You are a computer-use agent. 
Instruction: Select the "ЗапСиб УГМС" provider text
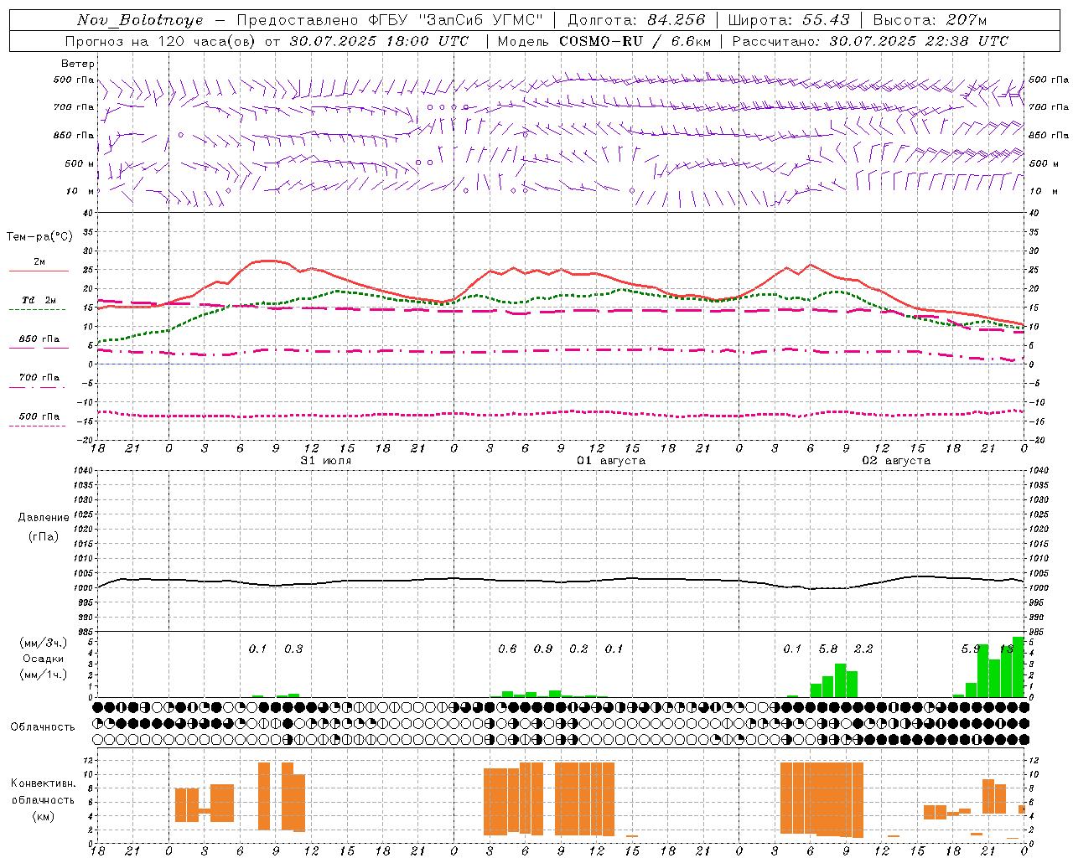pos(480,20)
